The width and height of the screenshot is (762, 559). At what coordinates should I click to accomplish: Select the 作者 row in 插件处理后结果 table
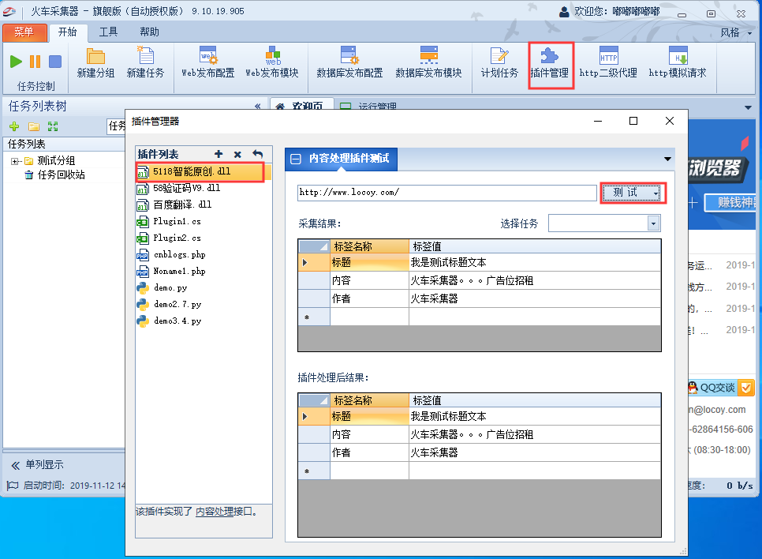[479, 452]
